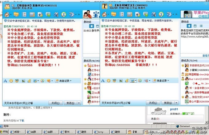Open emoji smiley picker in 情谊徐州 chat

coord(11,81)
